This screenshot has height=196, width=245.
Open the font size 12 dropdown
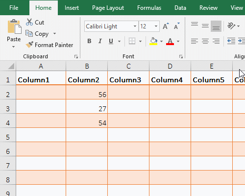pyautogui.click(x=156, y=26)
